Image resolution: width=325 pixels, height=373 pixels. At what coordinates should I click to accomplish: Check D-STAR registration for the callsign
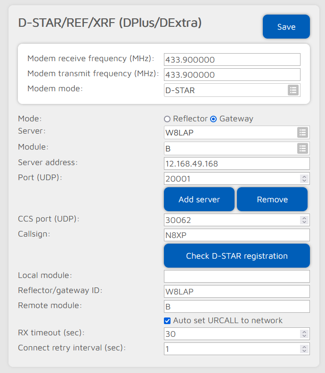pos(236,256)
